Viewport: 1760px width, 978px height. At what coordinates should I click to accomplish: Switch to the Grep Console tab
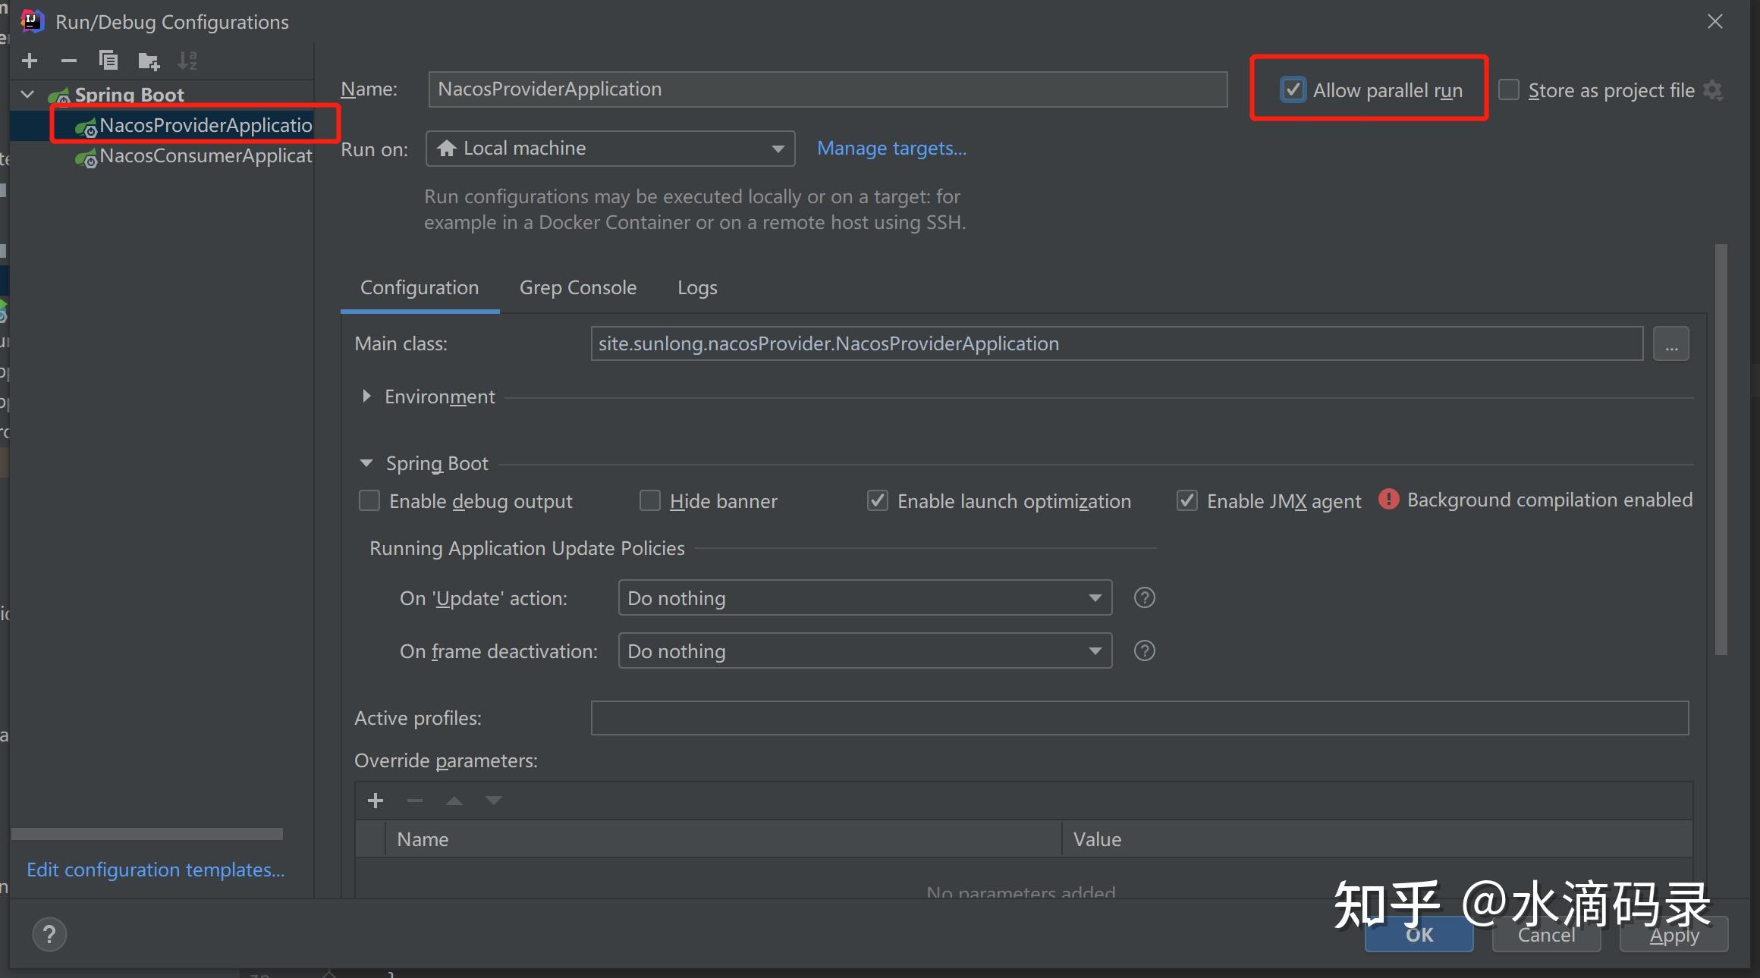coord(578,288)
